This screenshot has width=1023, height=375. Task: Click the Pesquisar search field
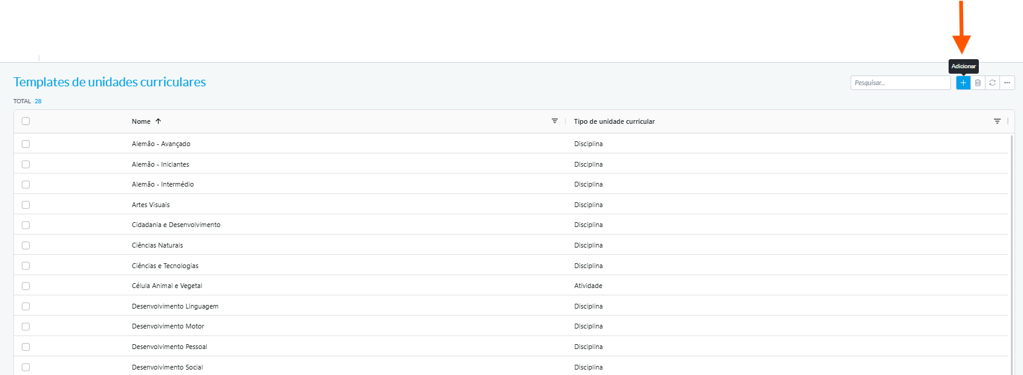(900, 83)
